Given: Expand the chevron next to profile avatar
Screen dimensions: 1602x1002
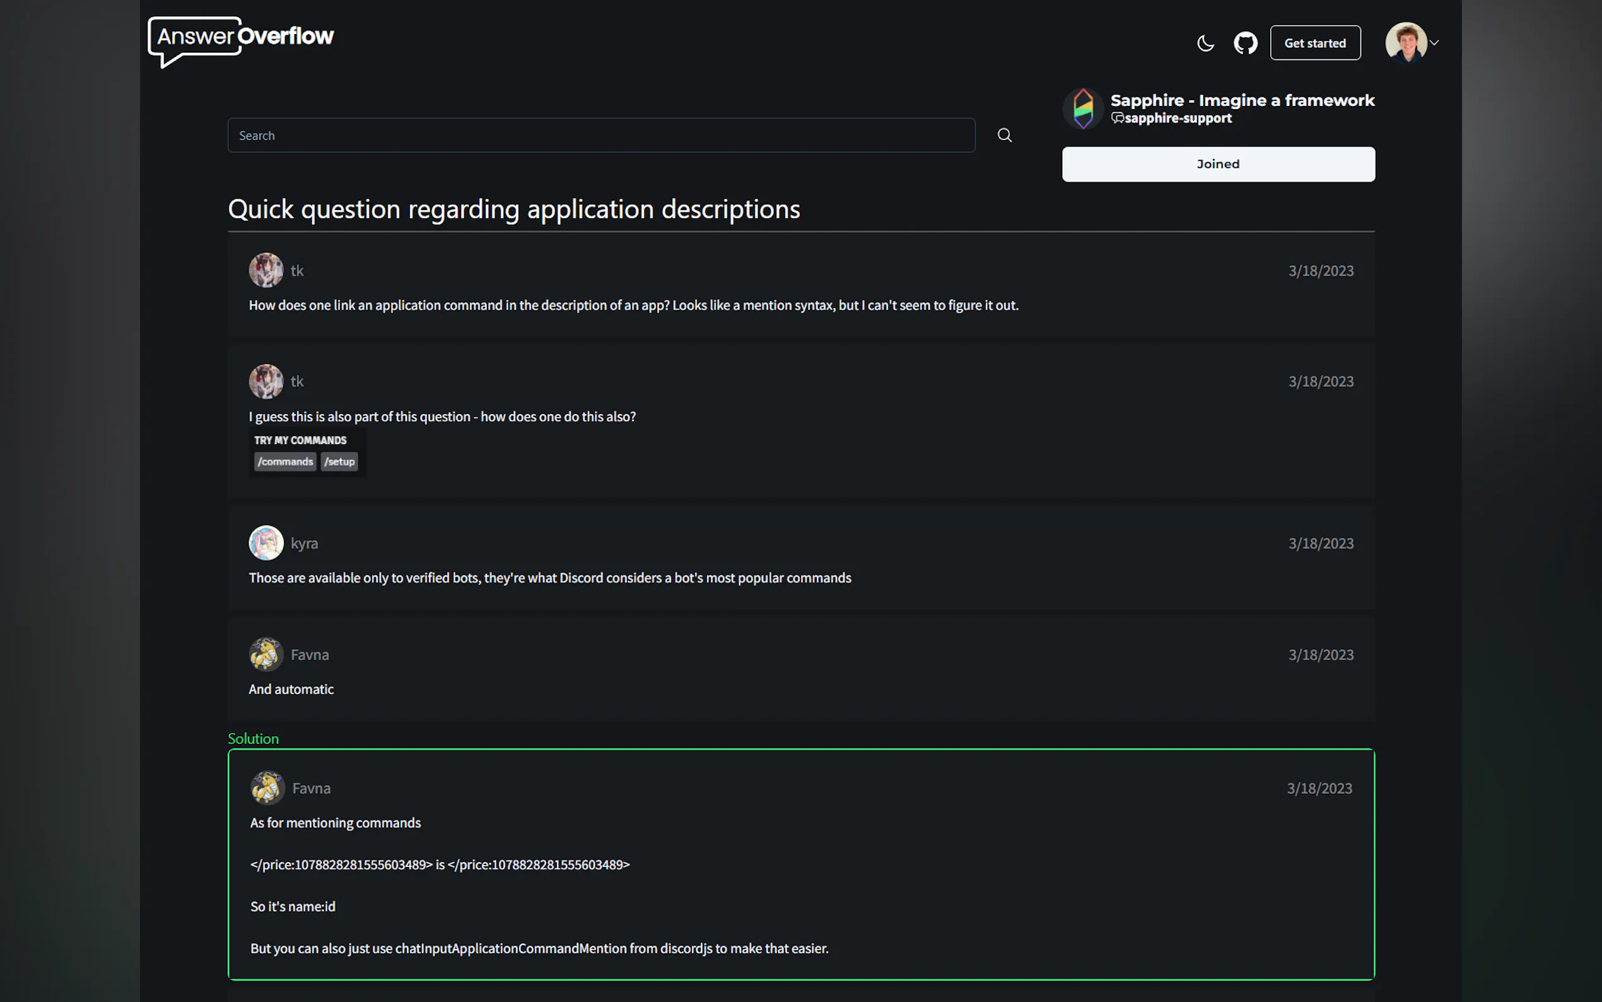Looking at the screenshot, I should point(1434,42).
